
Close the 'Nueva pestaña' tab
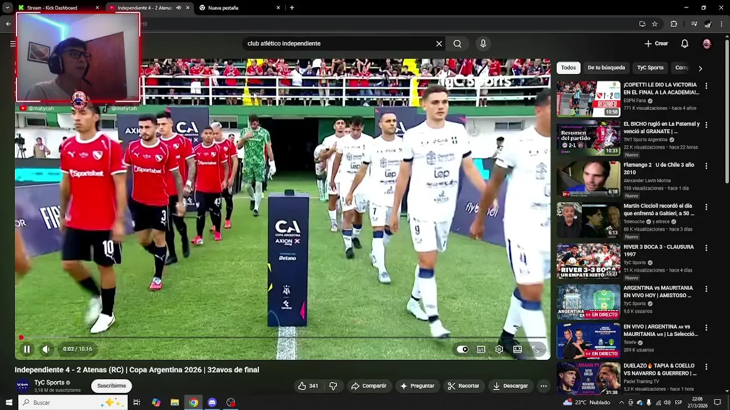click(278, 8)
